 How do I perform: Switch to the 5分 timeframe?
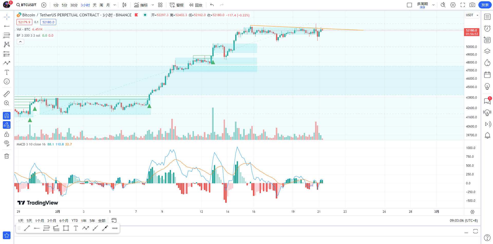[64, 5]
